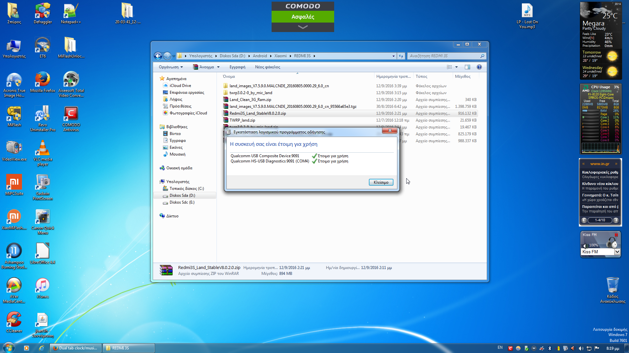Expand the change view options arrow
The image size is (629, 353).
click(x=456, y=67)
